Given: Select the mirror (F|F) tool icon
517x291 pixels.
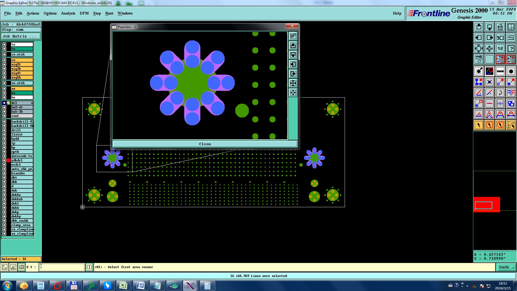Looking at the screenshot, I should click(x=511, y=93).
